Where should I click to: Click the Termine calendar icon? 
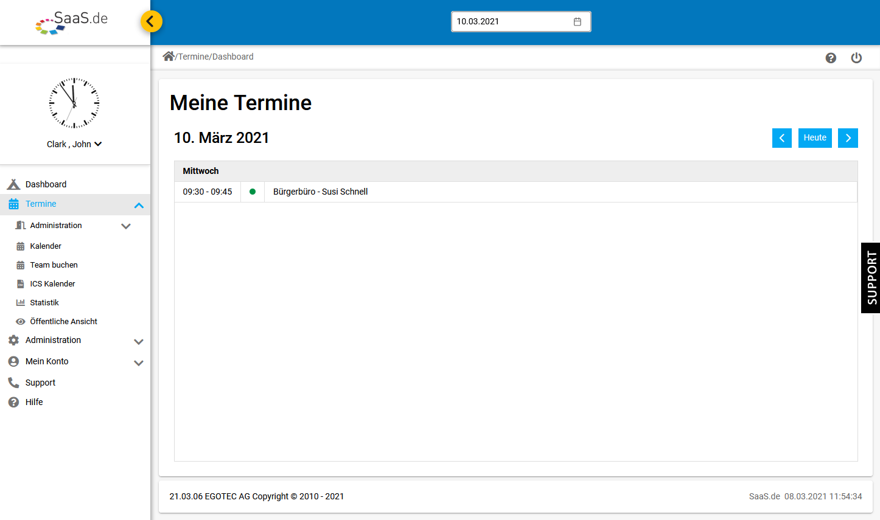(x=13, y=204)
